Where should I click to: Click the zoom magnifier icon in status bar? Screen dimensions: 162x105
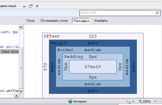click(140, 101)
